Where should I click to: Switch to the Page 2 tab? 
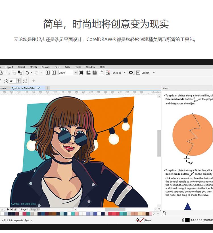click(x=34, y=209)
